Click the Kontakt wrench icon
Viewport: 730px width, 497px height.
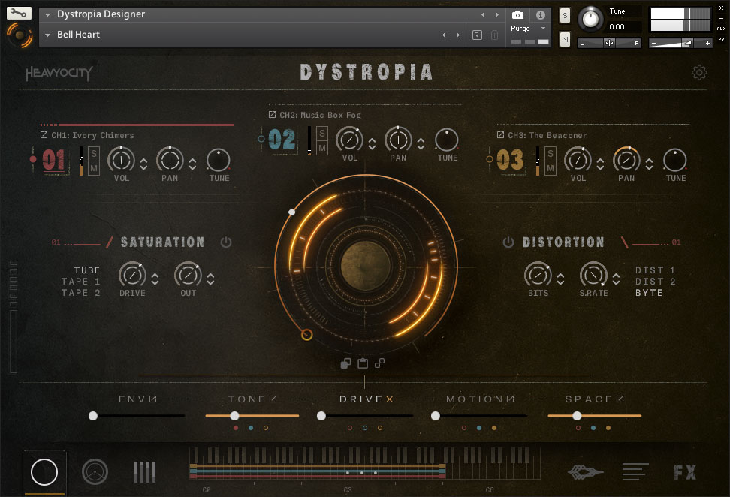tap(20, 14)
